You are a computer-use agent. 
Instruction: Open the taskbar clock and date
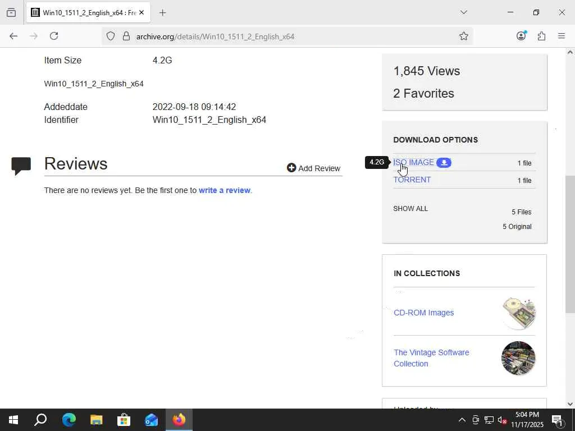527,420
